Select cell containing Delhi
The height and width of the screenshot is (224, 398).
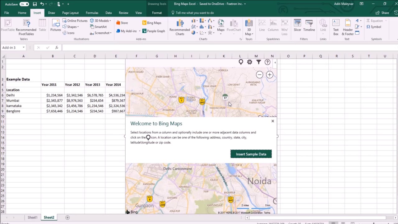click(23, 95)
